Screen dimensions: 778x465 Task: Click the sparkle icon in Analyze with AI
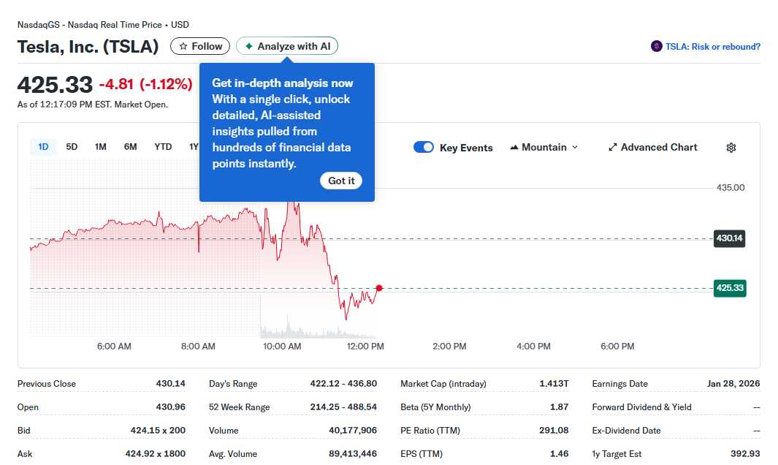[251, 45]
